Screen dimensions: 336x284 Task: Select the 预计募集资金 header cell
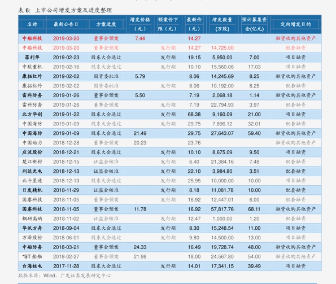tap(254, 24)
